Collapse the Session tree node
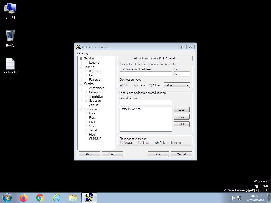The width and height of the screenshot is (271, 203). point(81,58)
